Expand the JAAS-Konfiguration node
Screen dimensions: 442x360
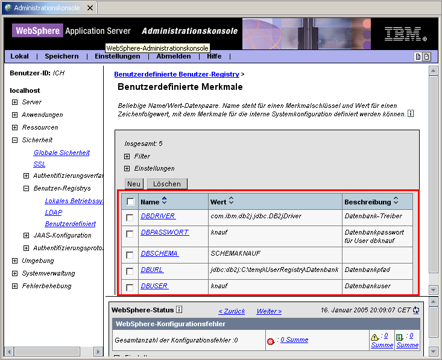click(x=26, y=235)
